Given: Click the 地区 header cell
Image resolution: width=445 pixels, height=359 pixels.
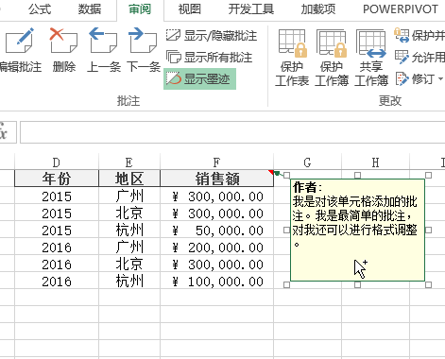Looking at the screenshot, I should point(129,179).
